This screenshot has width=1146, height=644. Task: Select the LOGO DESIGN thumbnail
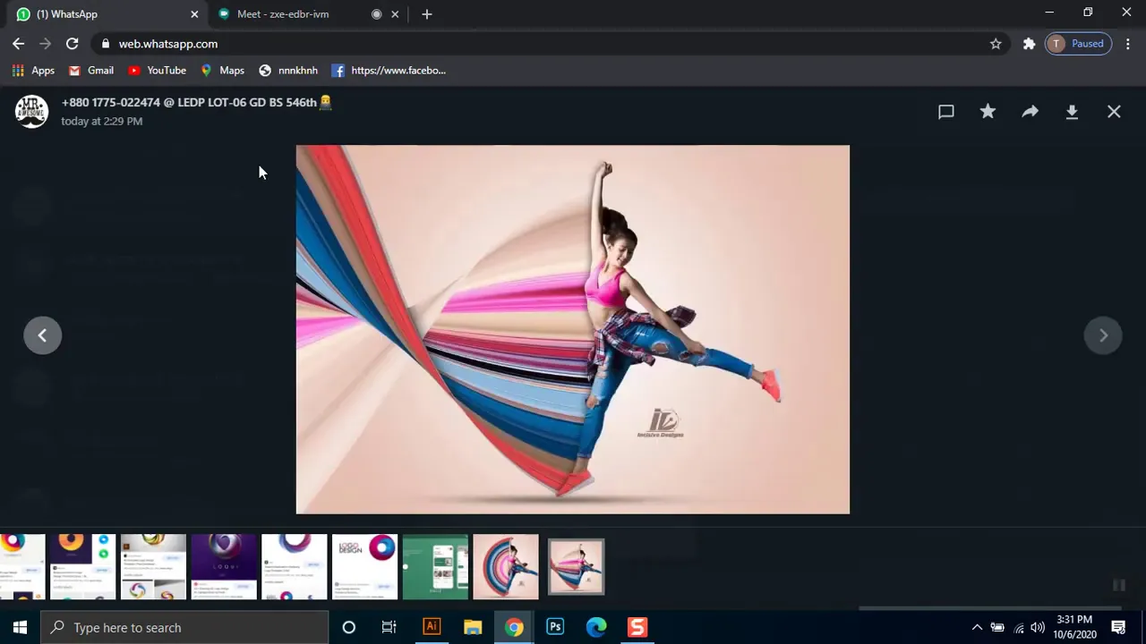(x=365, y=567)
